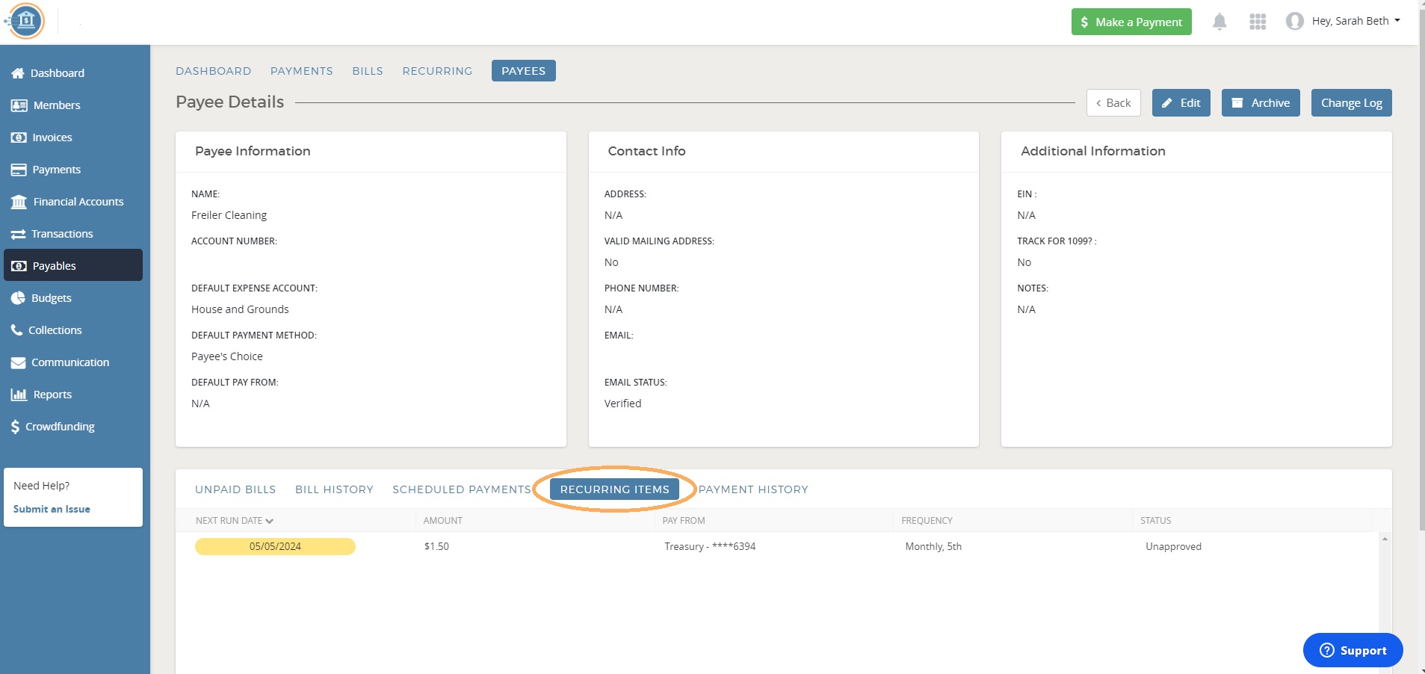Open the BILL HISTORY tab

point(333,489)
